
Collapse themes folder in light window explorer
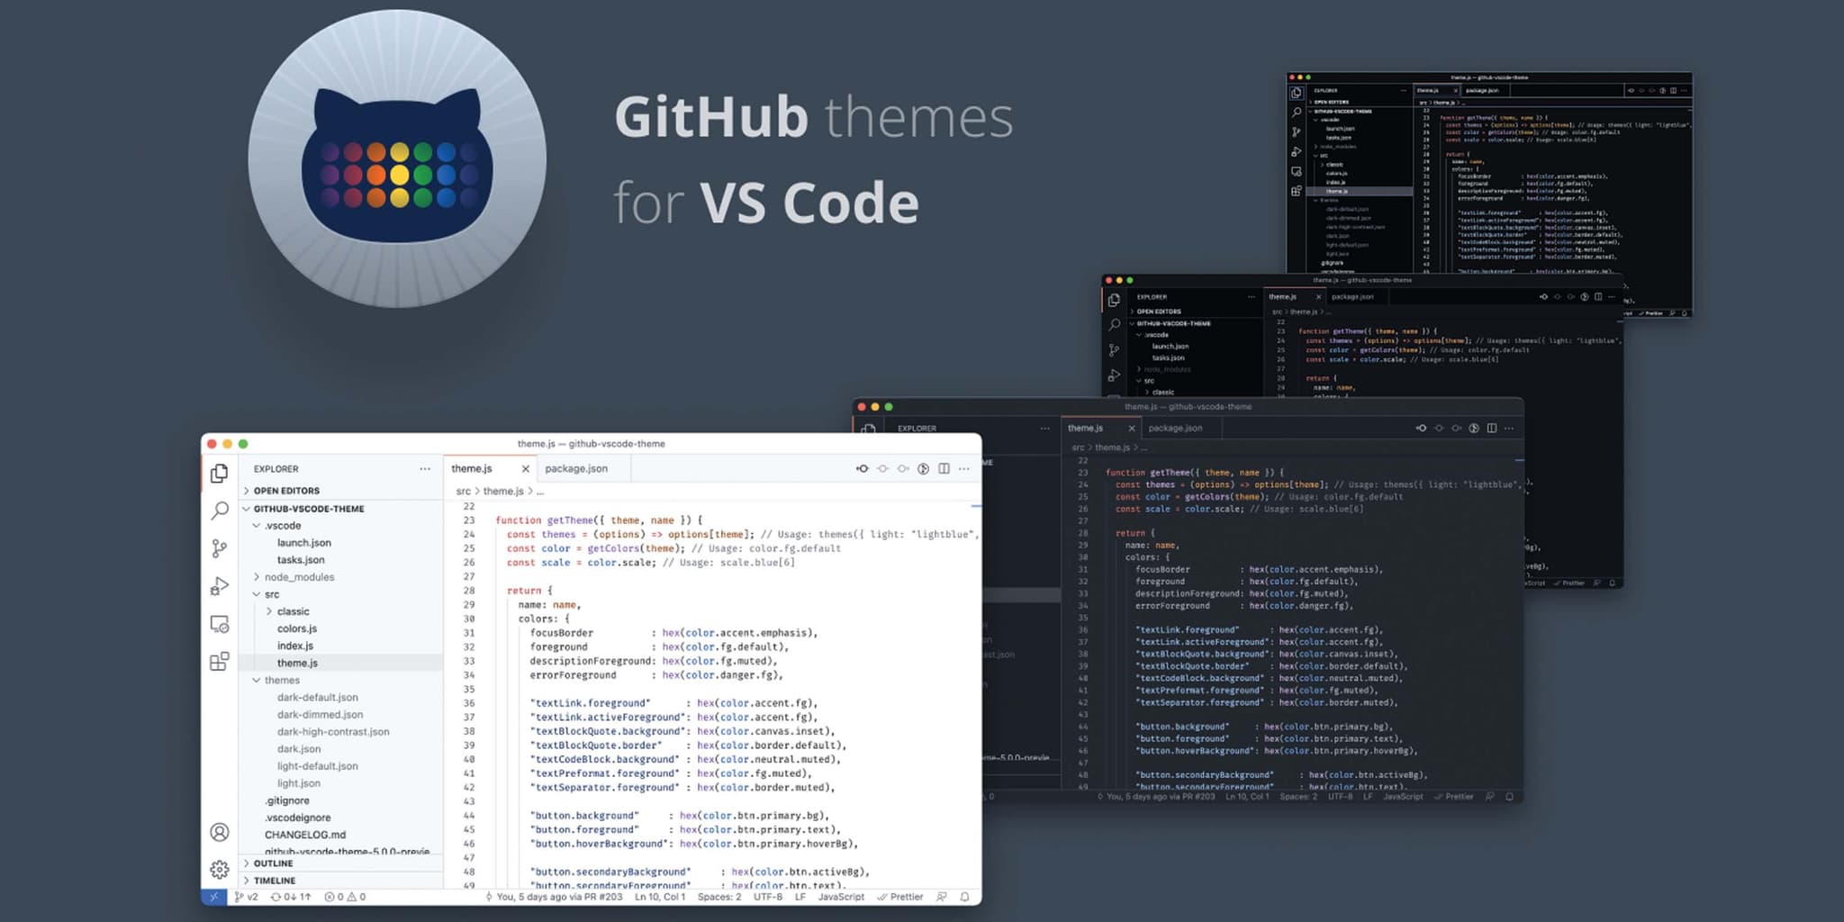click(x=281, y=680)
